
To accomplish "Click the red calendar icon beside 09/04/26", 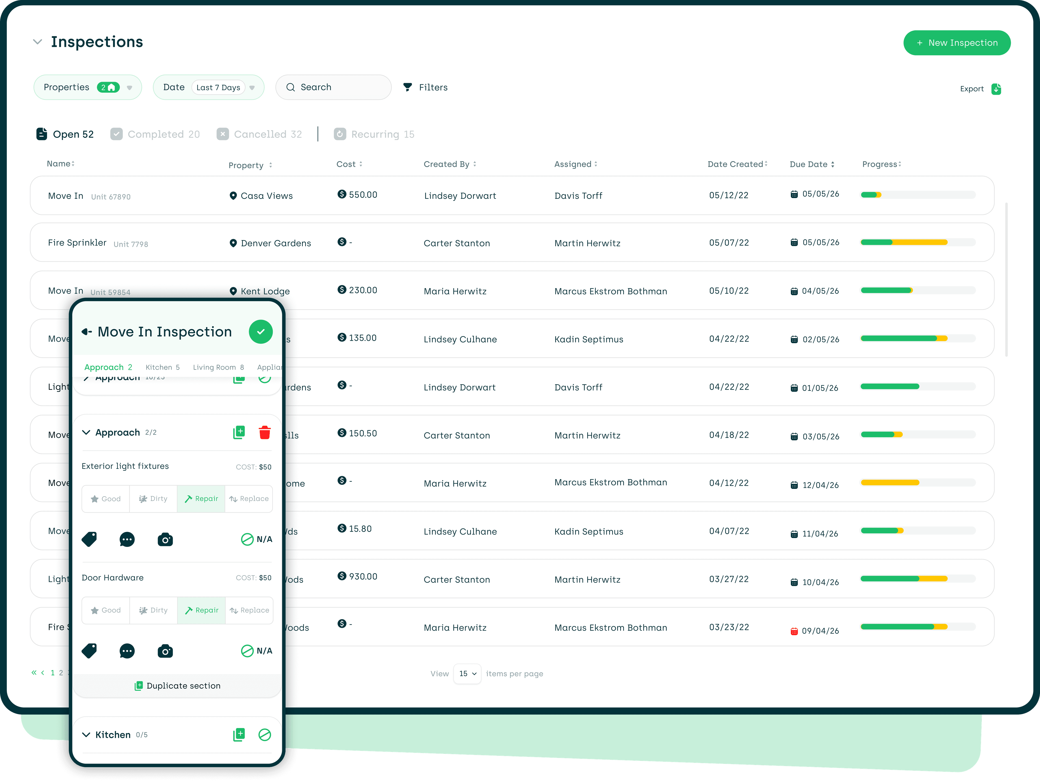I will [794, 631].
